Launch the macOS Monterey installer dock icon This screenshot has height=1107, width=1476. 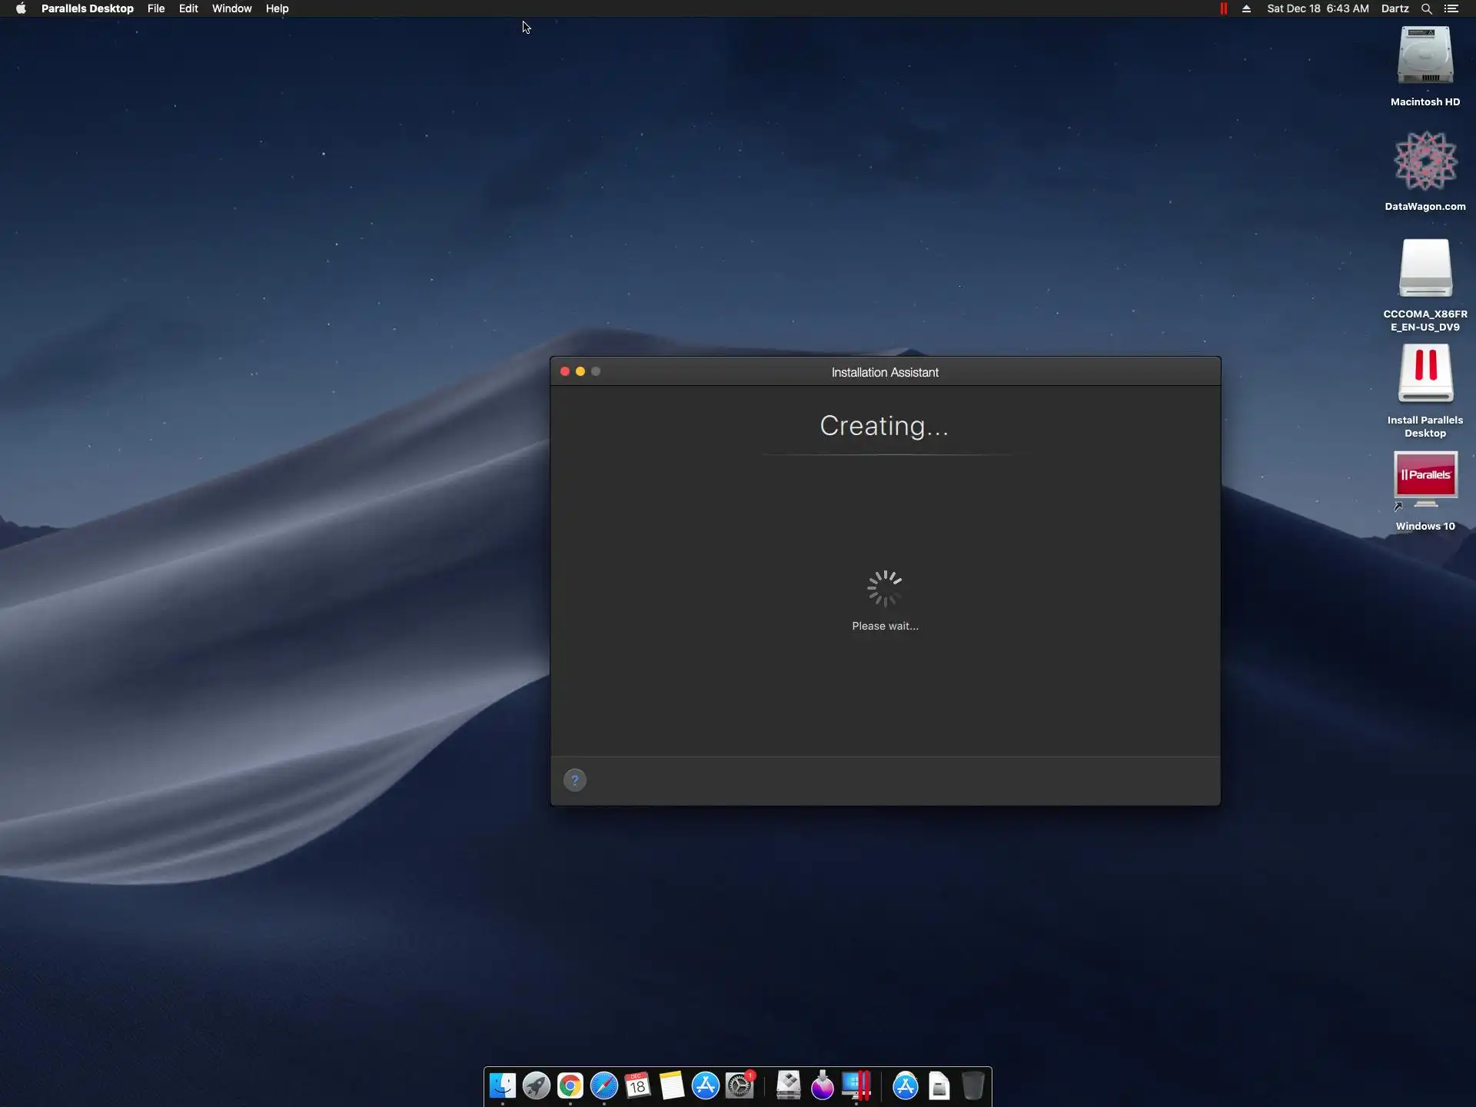pyautogui.click(x=822, y=1085)
